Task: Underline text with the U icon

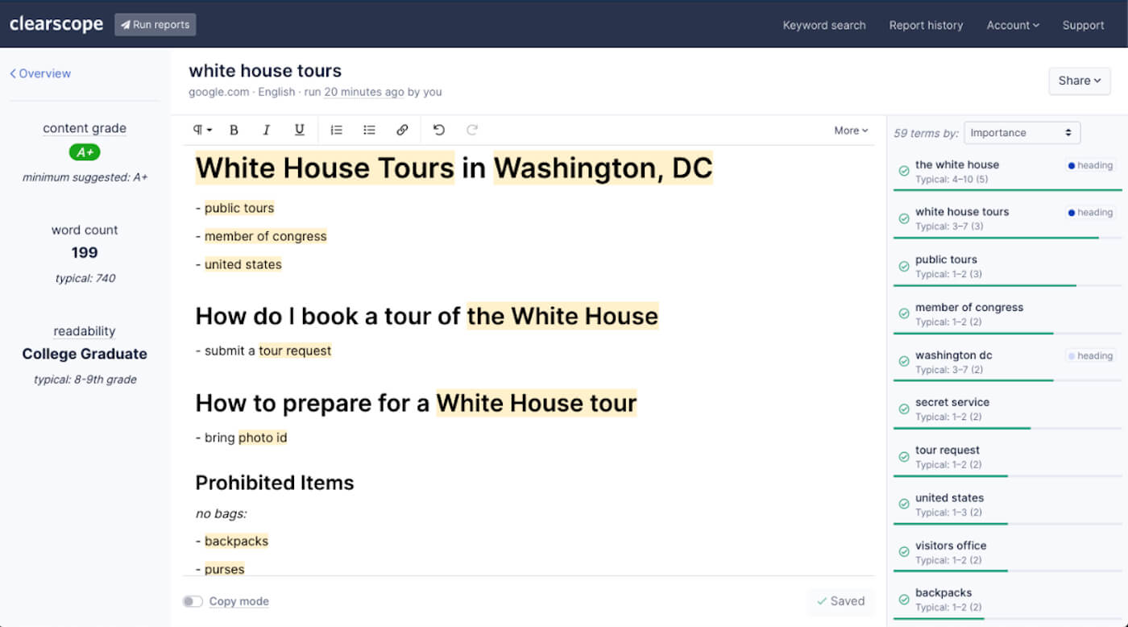Action: pos(299,130)
